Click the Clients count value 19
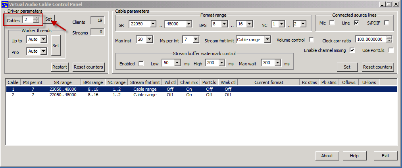Screen dimensions: 402x168 pos(98,20)
